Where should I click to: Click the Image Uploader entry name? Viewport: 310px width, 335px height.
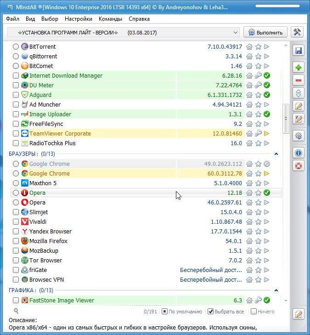click(x=50, y=114)
